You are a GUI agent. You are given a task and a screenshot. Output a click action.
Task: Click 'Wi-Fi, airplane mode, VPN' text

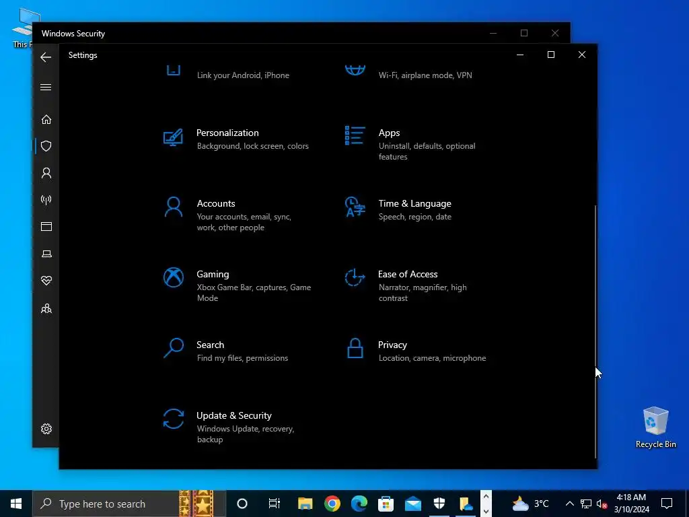tap(425, 75)
